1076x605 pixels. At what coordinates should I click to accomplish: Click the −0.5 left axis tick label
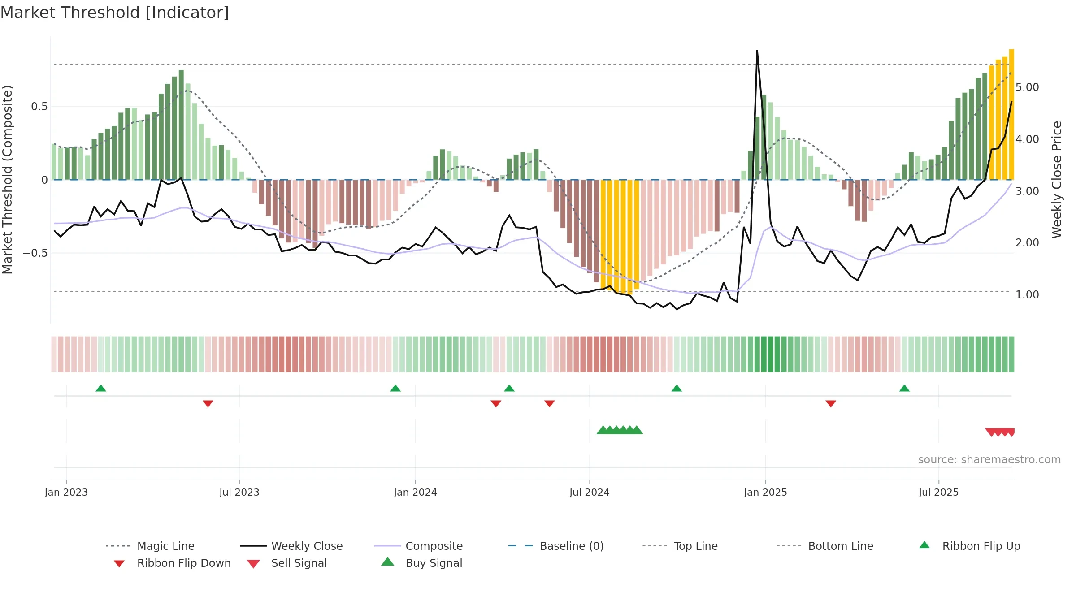[x=35, y=253]
